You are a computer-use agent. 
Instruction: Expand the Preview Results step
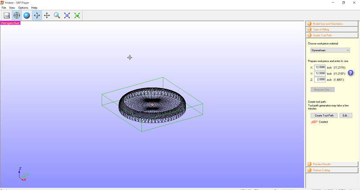[332, 164]
